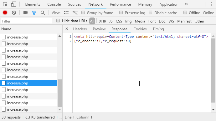Open the Sources tab
The width and height of the screenshot is (216, 121).
75,4
